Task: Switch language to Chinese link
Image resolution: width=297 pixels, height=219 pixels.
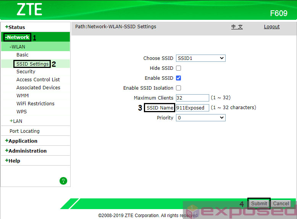Action: tap(237, 27)
